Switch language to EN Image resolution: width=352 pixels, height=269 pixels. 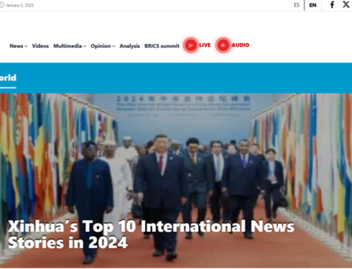pos(313,5)
